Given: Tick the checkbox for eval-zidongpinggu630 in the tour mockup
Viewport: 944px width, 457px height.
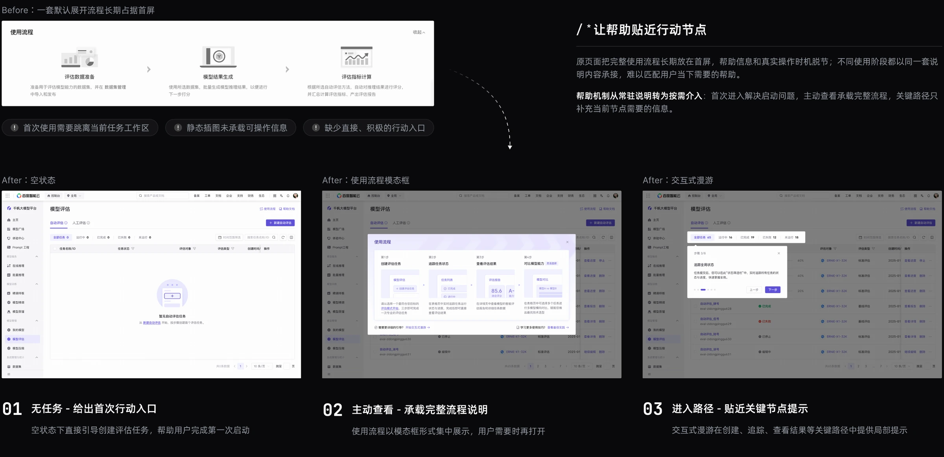Looking at the screenshot, I should tap(695, 337).
